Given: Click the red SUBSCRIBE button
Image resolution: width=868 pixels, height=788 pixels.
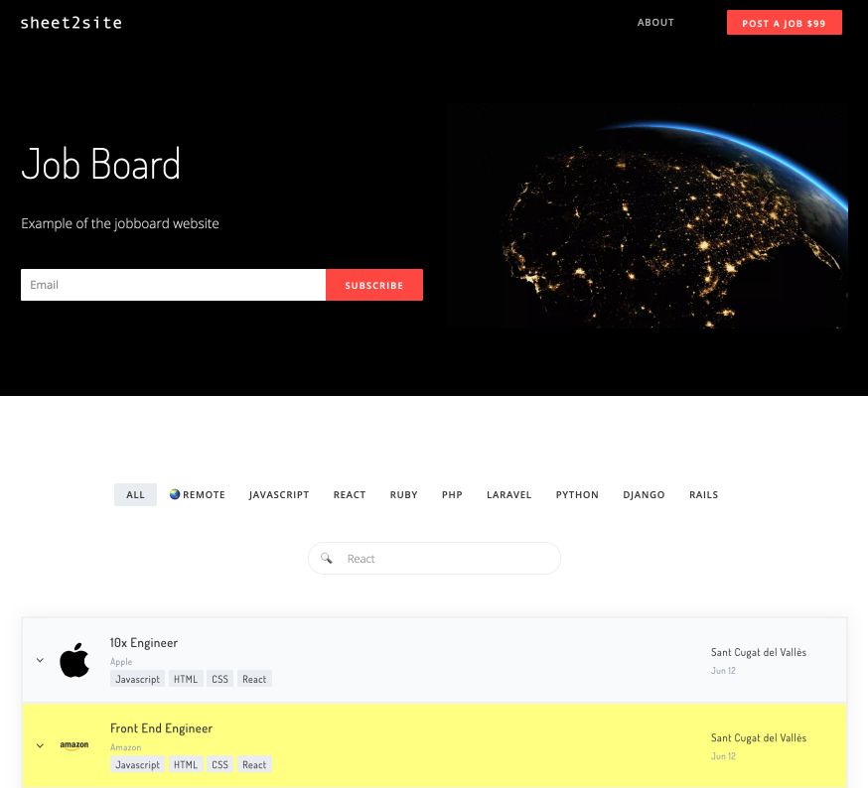Looking at the screenshot, I should coord(373,285).
